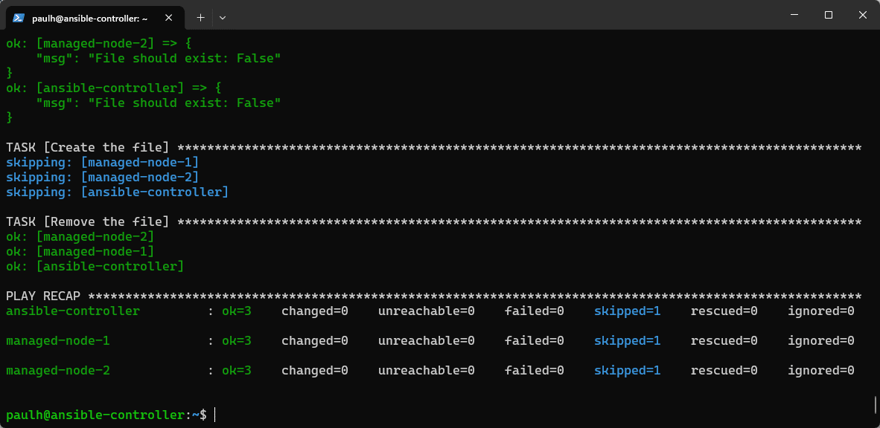Click ok=3 in the managed-node-1 recap row

[x=237, y=340]
